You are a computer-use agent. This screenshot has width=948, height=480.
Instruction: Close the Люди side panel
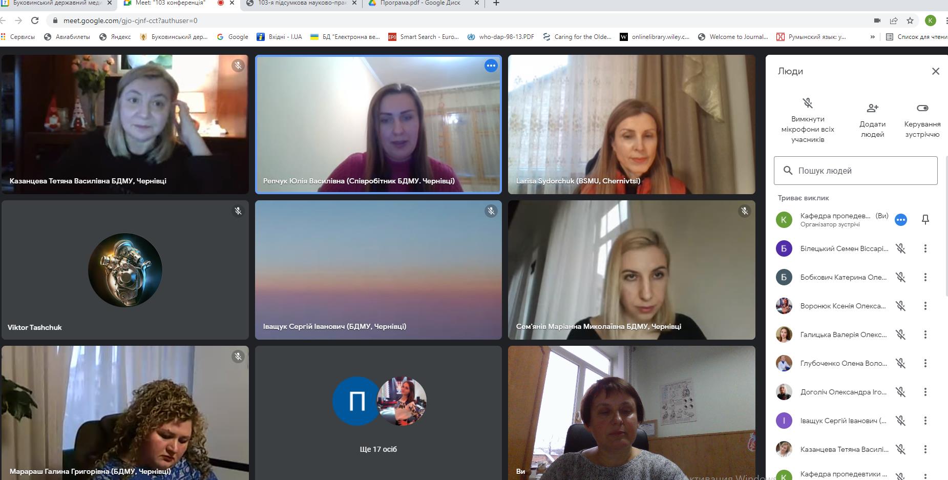click(935, 71)
